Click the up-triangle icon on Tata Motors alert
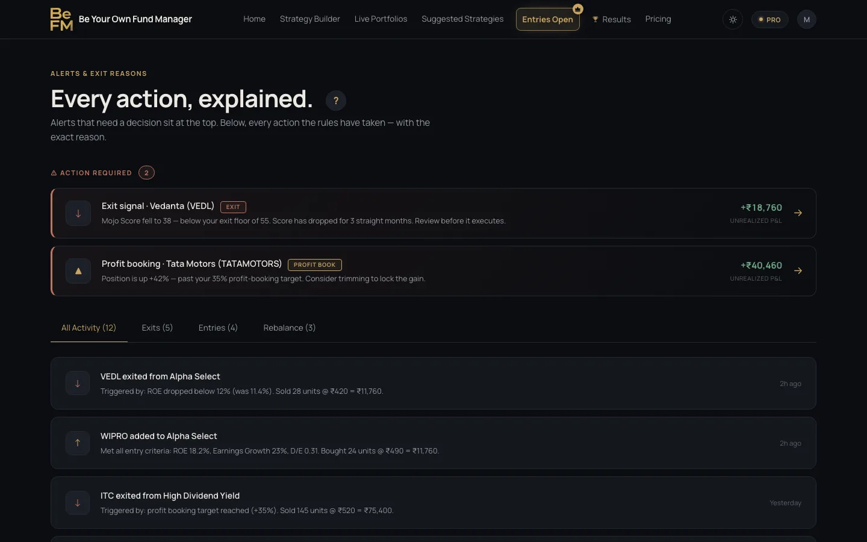867x542 pixels. [x=78, y=271]
